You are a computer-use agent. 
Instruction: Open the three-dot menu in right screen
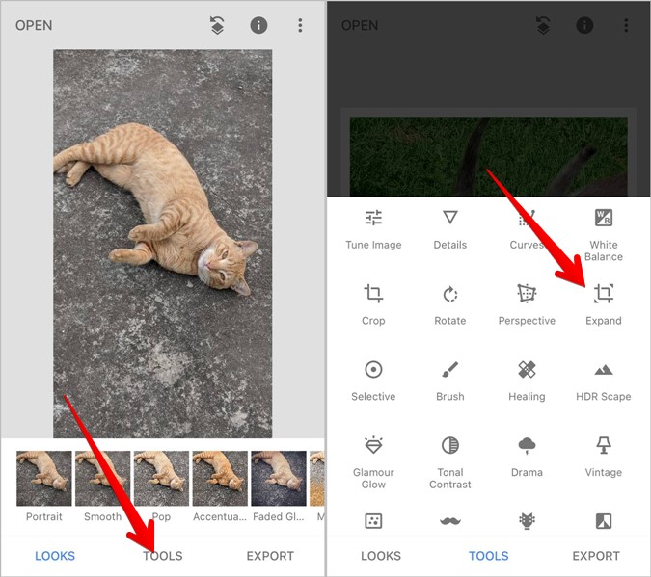626,25
